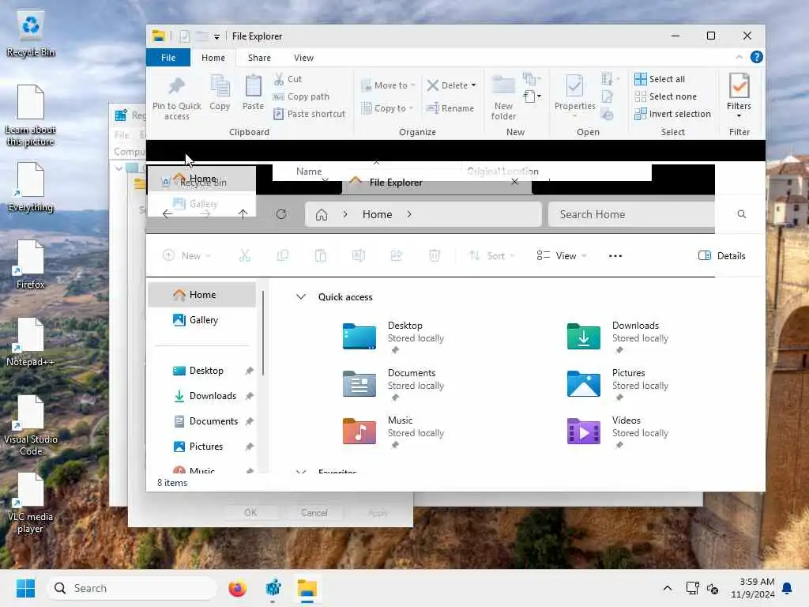Screen dimensions: 809x607
Task: Open the File ribbon tab
Action: click(x=168, y=58)
